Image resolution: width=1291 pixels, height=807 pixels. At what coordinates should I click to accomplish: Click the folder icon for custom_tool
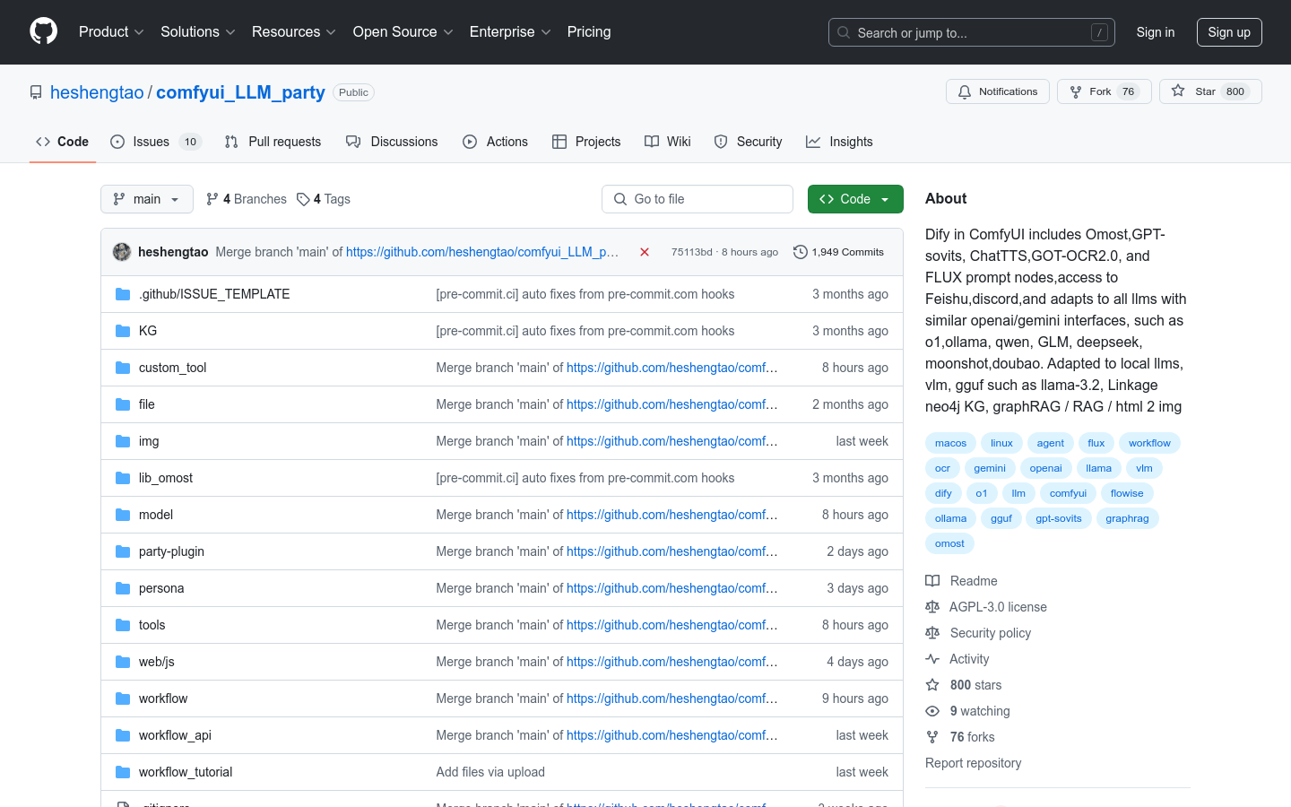pos(123,368)
